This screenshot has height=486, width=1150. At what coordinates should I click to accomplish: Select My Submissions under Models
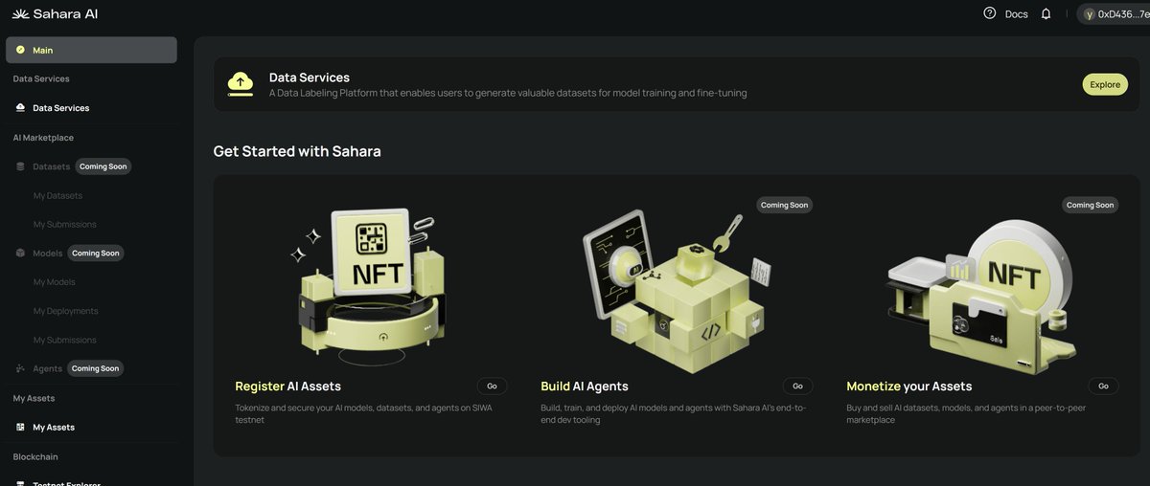click(x=64, y=340)
